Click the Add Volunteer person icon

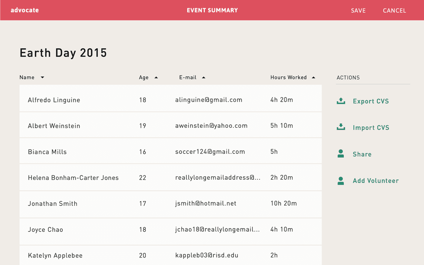click(341, 181)
